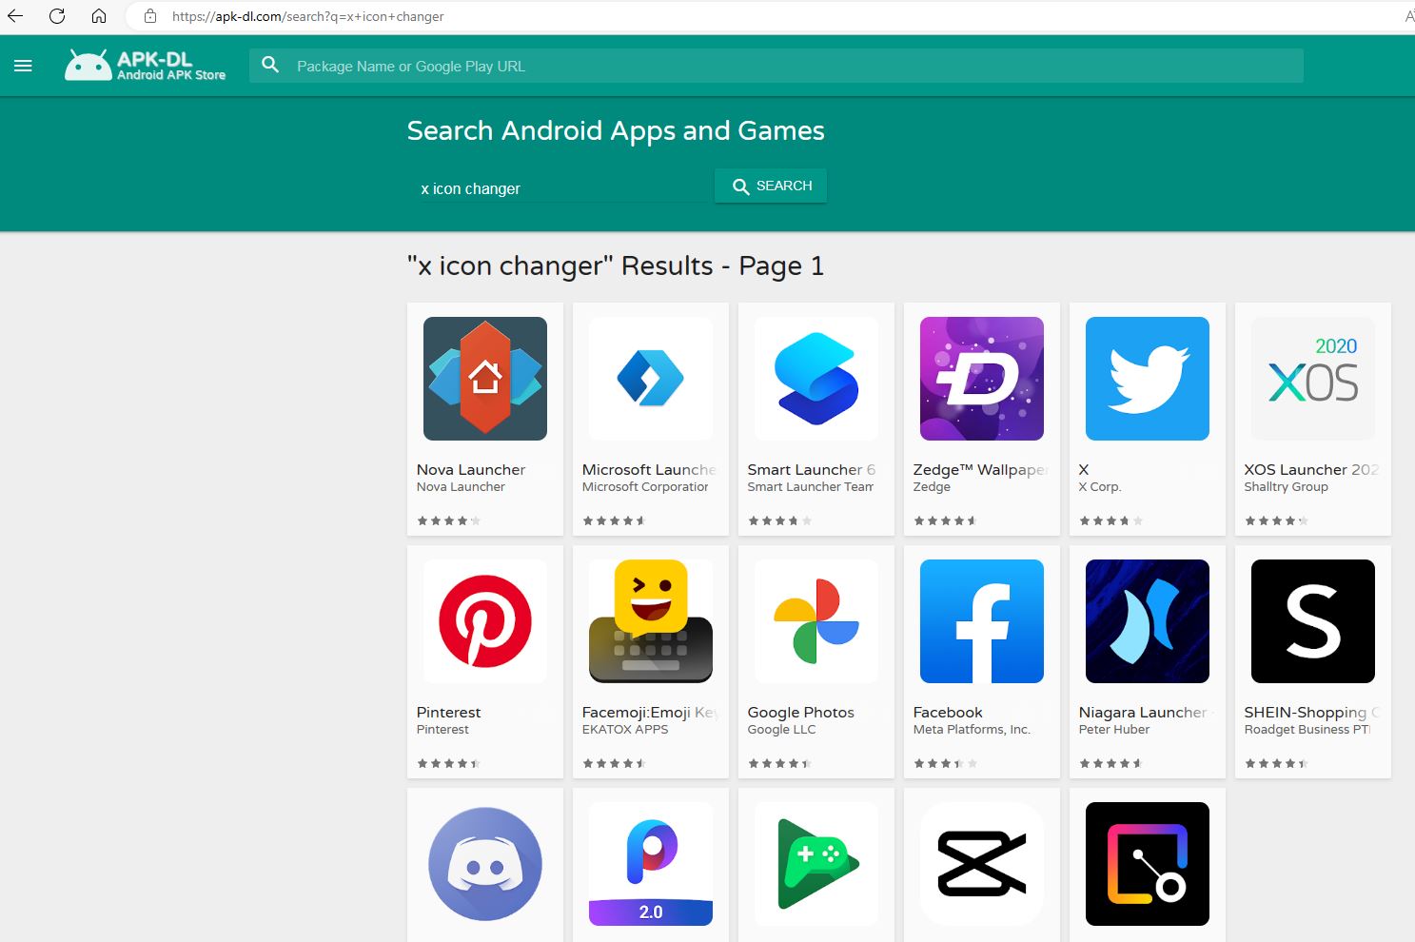Go to browser home button
This screenshot has width=1415, height=942.
point(99,16)
